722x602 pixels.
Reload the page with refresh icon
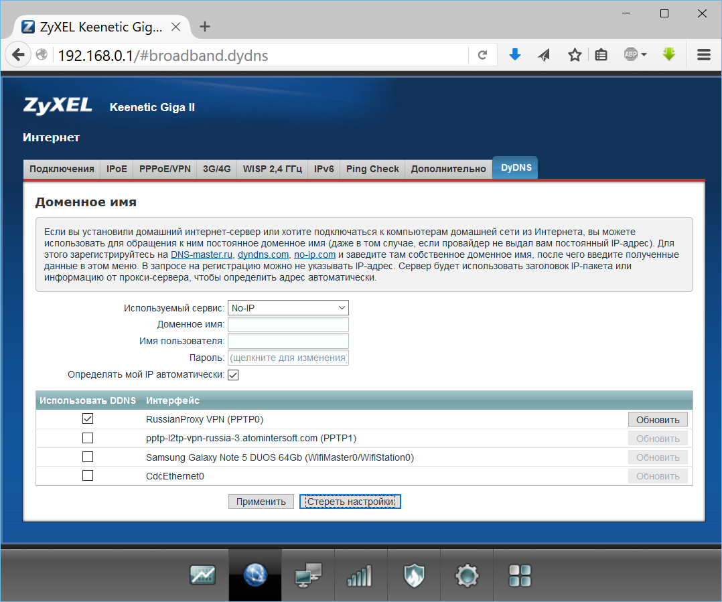coord(482,55)
